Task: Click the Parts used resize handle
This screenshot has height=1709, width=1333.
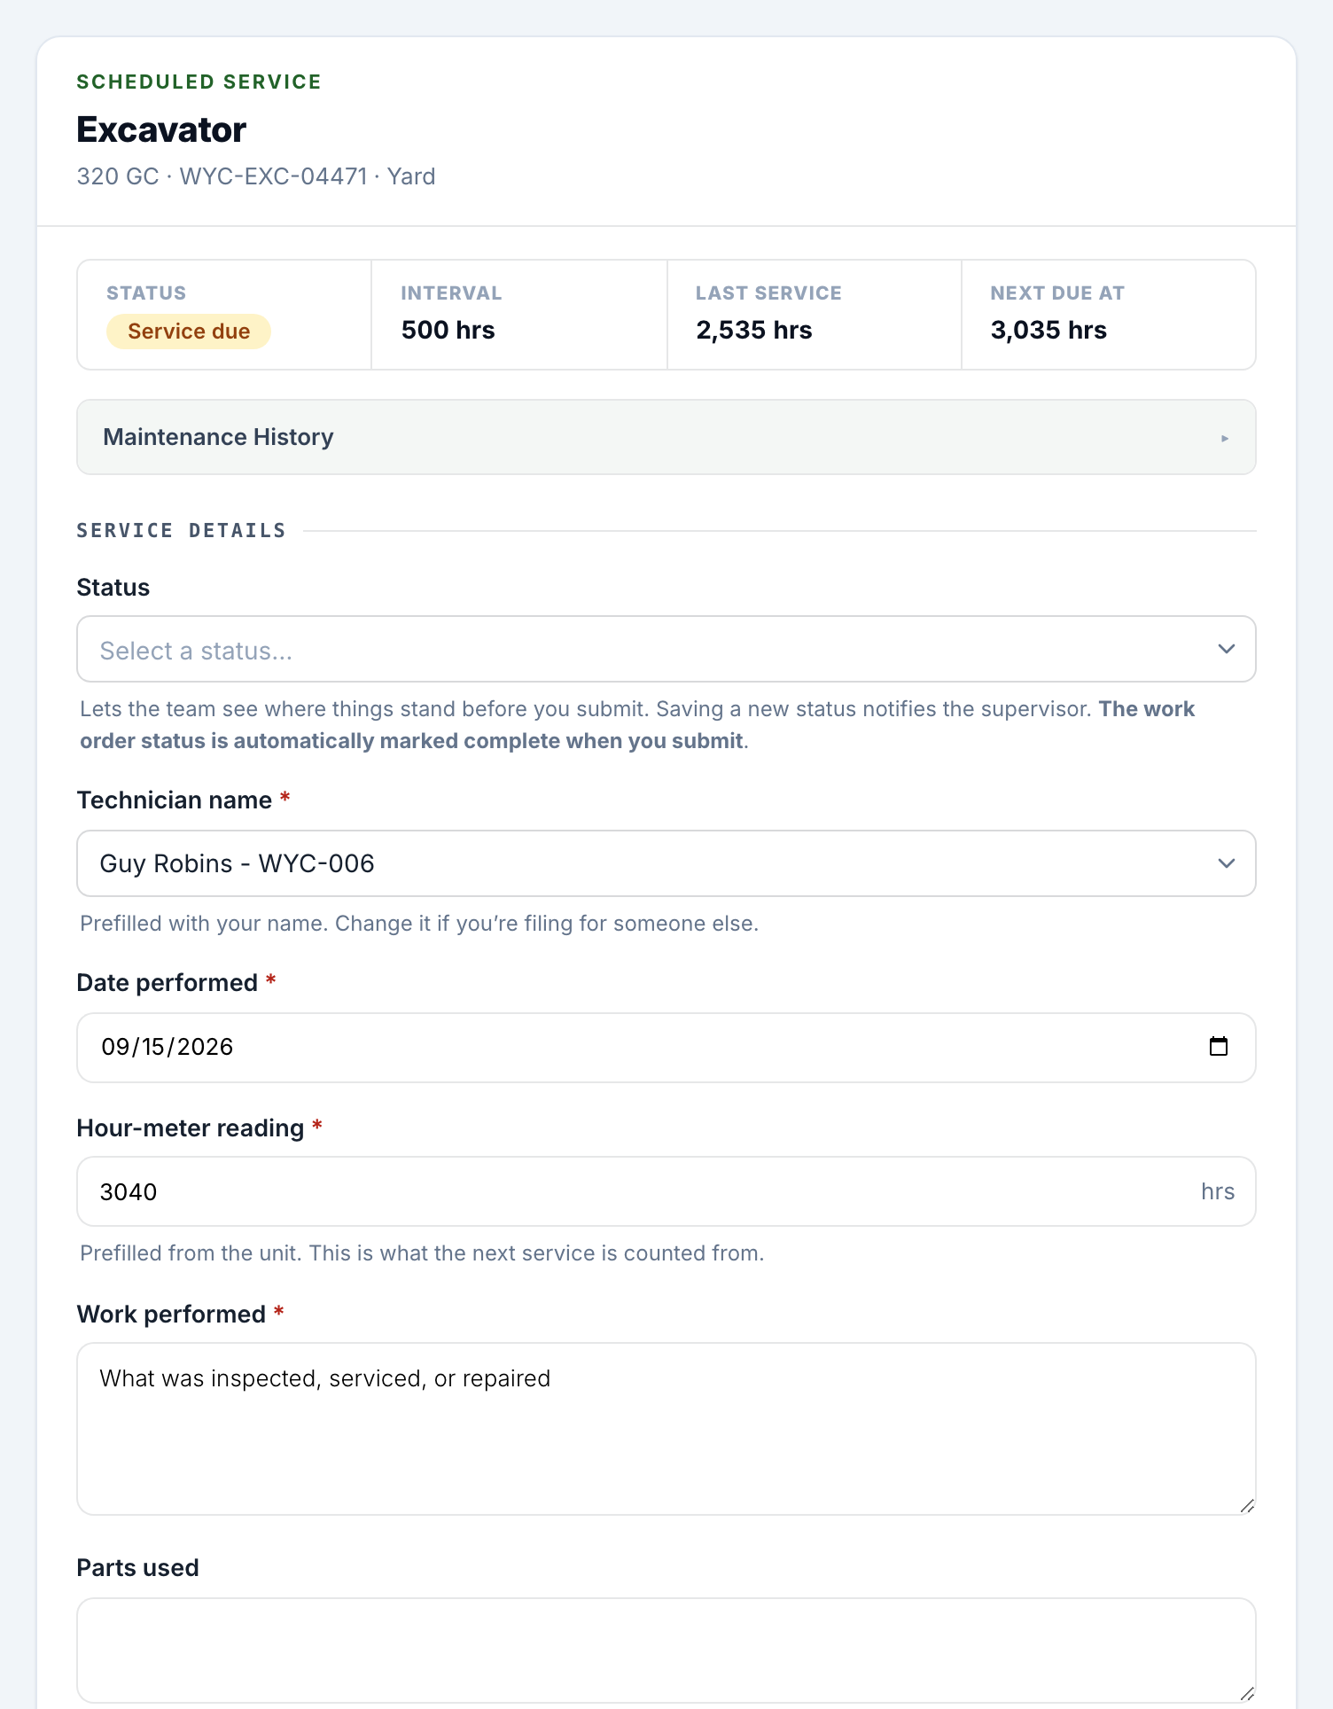Action: point(1246,1693)
